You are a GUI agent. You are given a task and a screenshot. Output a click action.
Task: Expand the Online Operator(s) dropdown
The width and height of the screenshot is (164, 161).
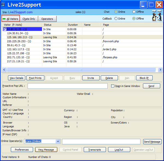(58, 141)
